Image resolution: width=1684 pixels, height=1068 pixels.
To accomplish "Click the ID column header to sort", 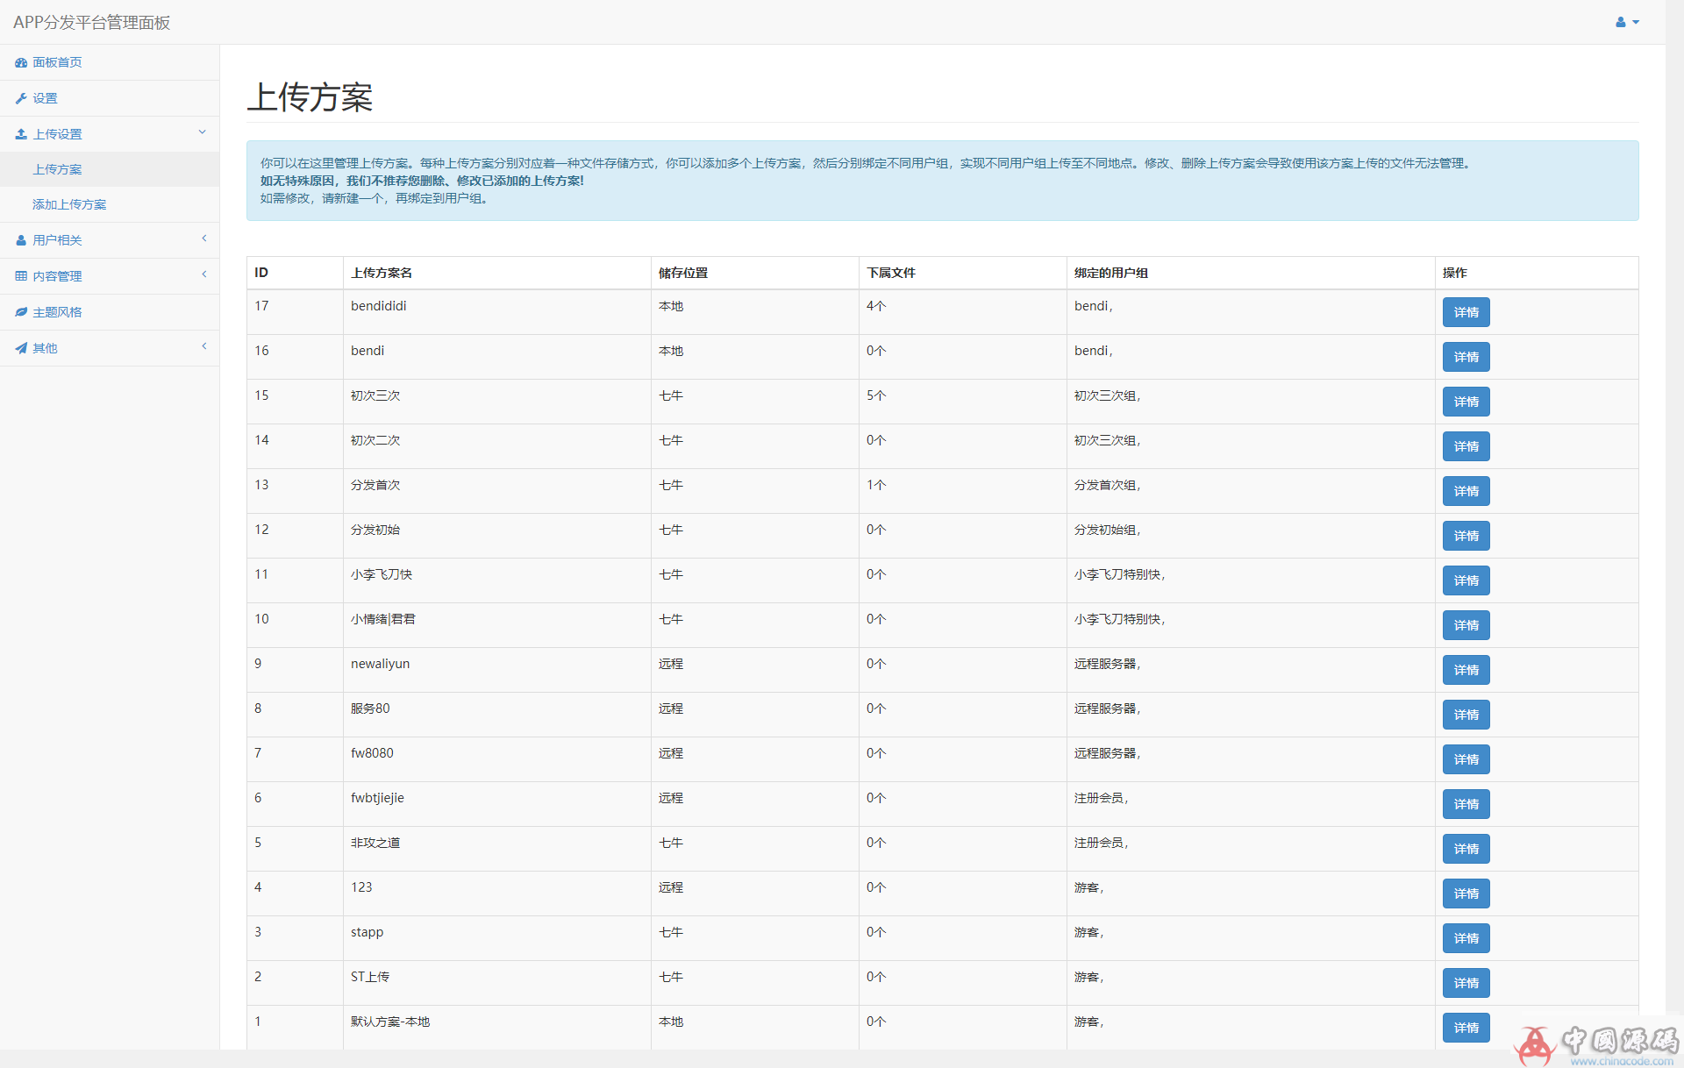I will [261, 273].
